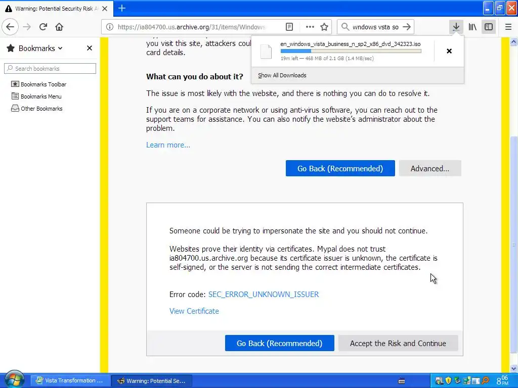Click the downloading ISO file icon

[x=266, y=52]
